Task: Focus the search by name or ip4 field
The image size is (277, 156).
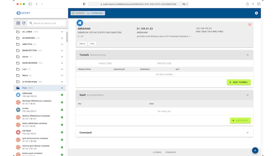Action: coord(46,23)
